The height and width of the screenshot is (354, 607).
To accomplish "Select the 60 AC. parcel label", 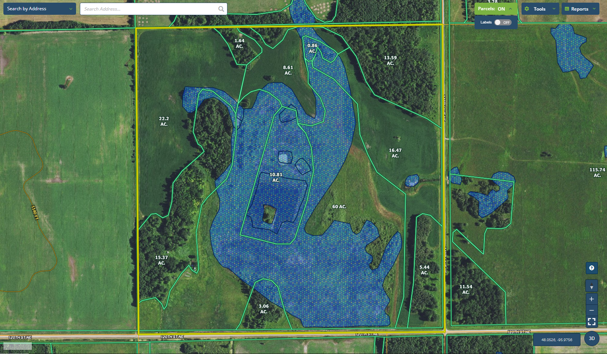I will coord(339,207).
